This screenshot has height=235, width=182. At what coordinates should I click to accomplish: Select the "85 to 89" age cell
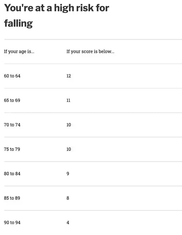pyautogui.click(x=12, y=198)
